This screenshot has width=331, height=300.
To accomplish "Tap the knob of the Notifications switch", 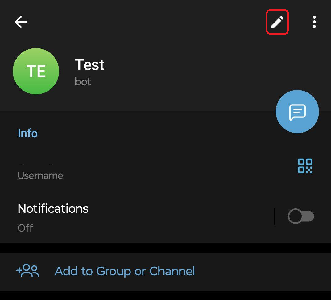I will (295, 216).
